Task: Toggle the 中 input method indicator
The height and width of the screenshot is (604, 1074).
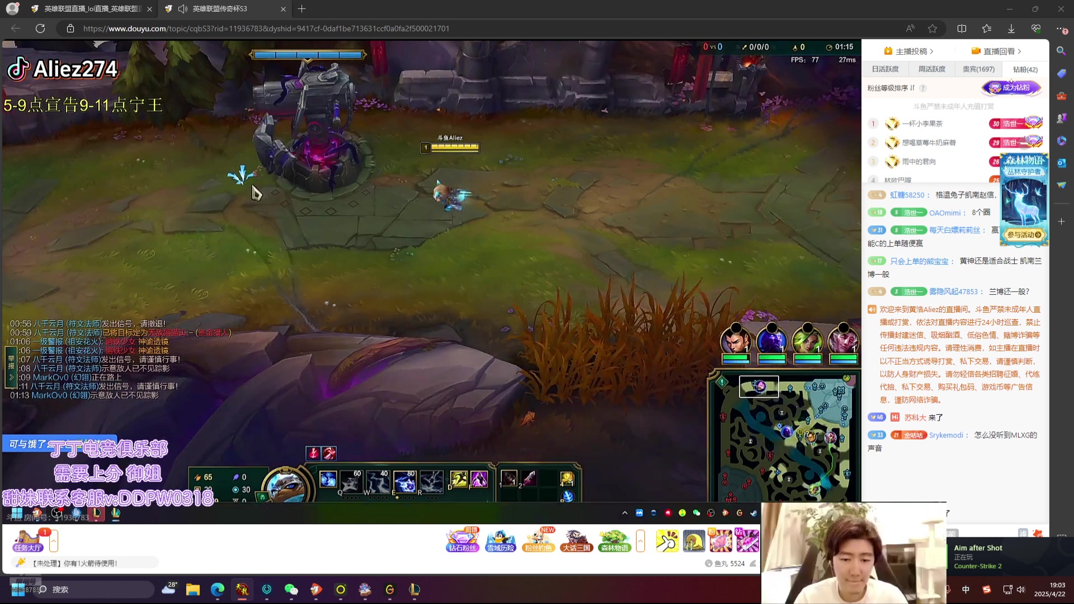Action: 966,589
